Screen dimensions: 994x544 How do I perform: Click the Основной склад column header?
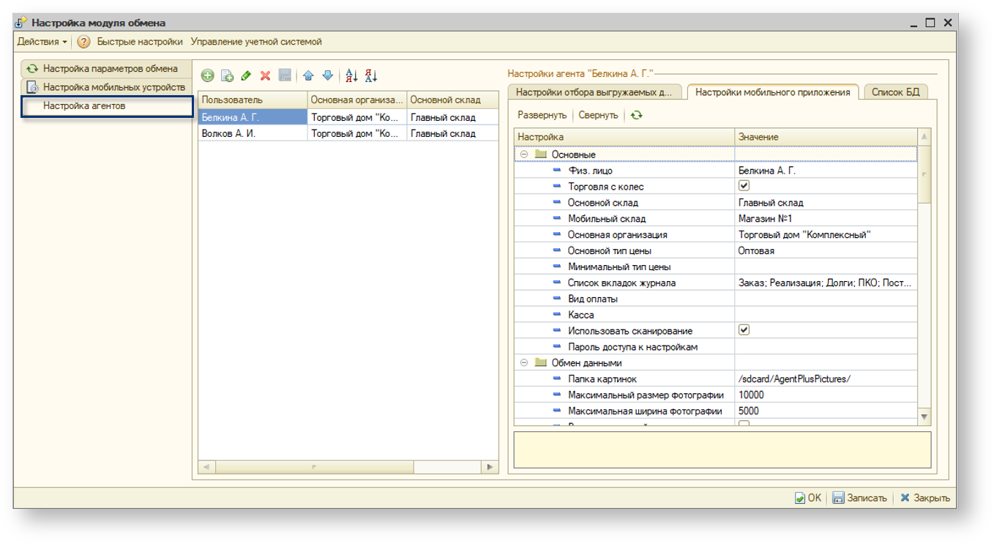453,100
